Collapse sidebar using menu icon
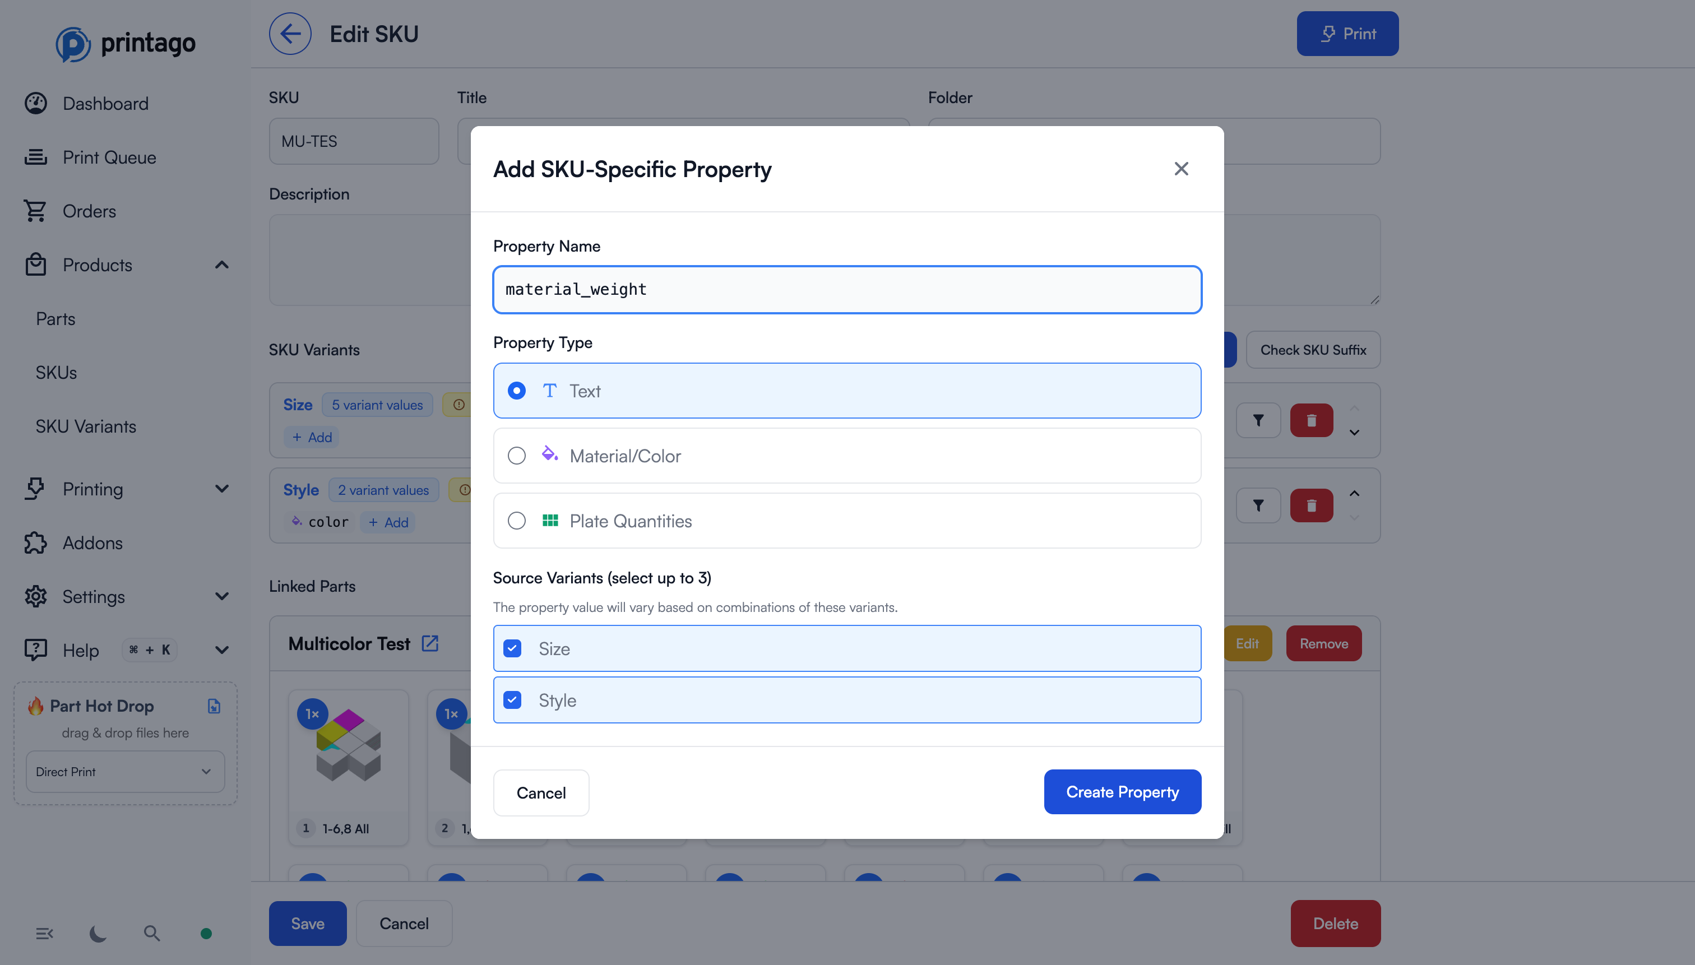 [x=44, y=933]
